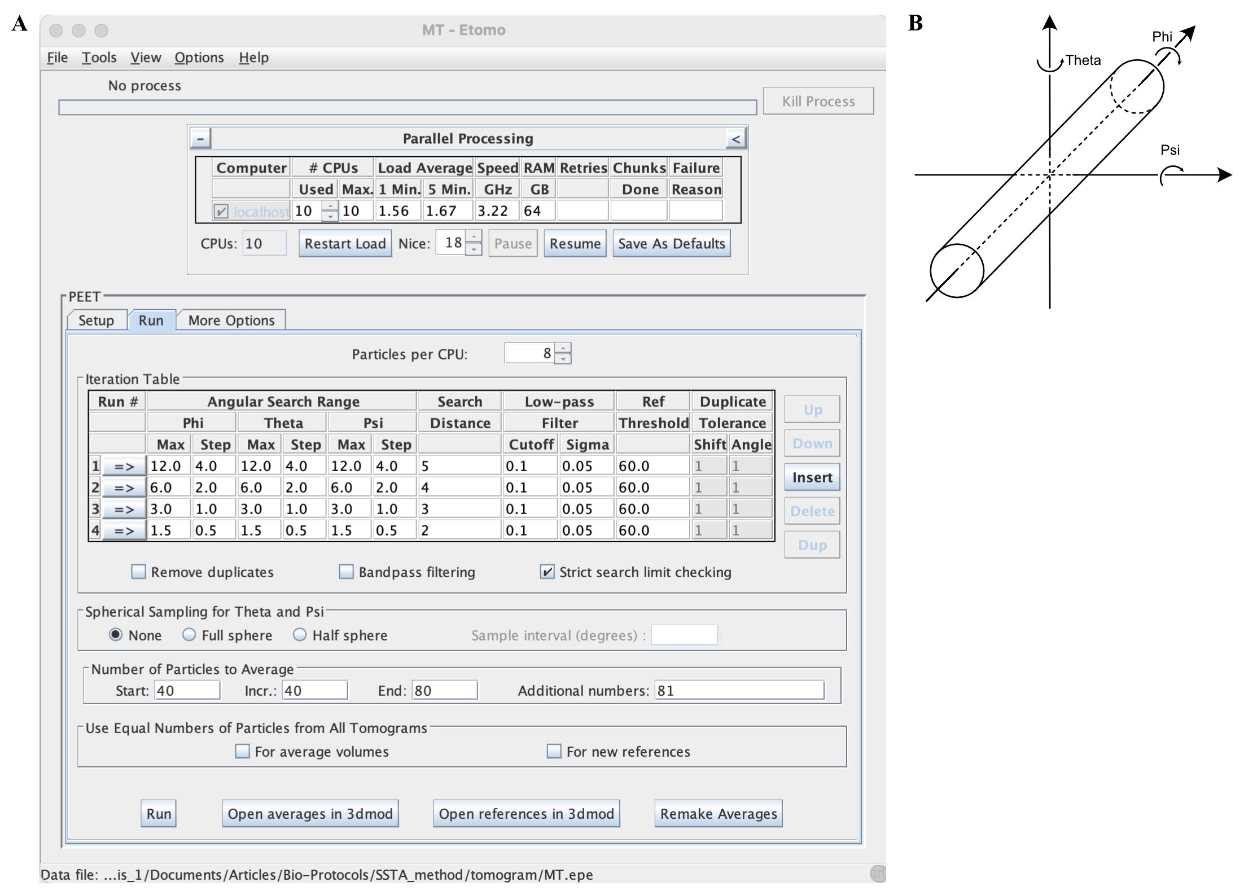The width and height of the screenshot is (1244, 891).
Task: Click the Insert button
Action: coord(812,477)
